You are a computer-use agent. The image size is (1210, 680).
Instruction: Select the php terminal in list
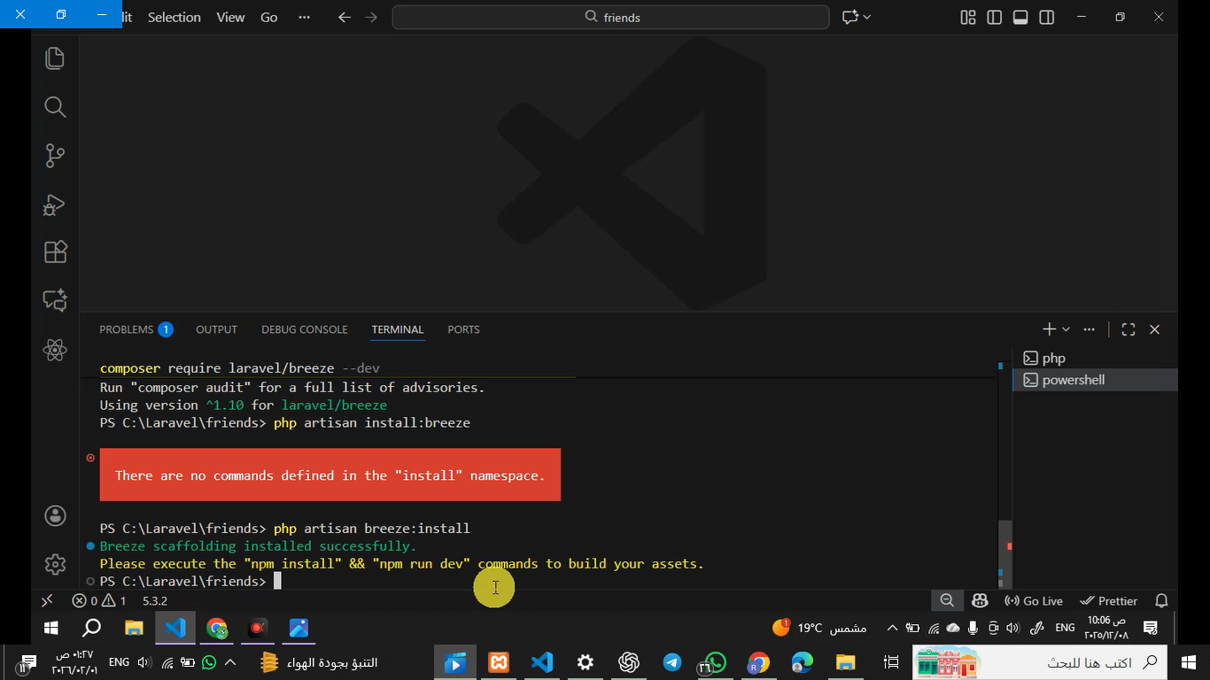(1053, 359)
